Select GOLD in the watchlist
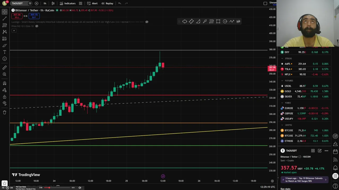This screenshot has height=190, width=339. click(x=305, y=91)
